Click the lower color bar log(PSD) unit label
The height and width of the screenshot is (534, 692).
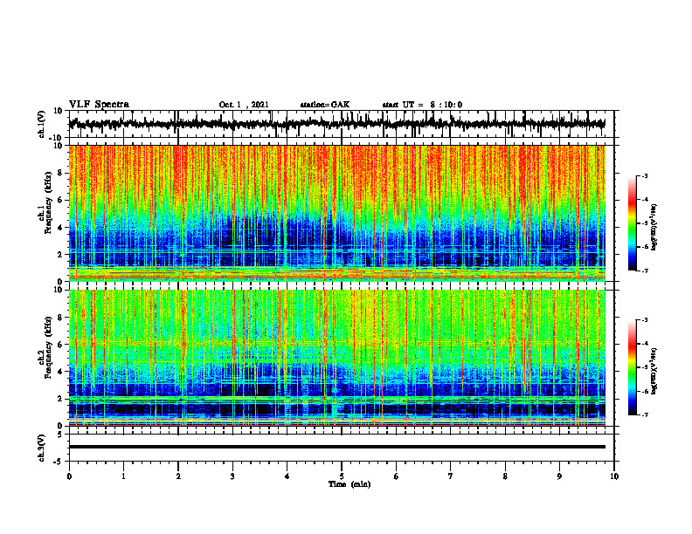coord(654,371)
